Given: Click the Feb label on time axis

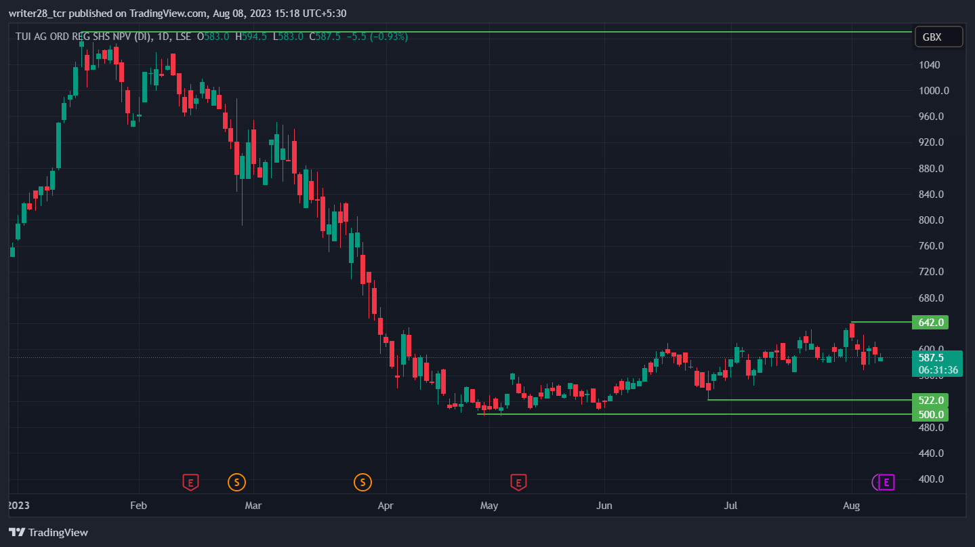Looking at the screenshot, I should [x=138, y=506].
